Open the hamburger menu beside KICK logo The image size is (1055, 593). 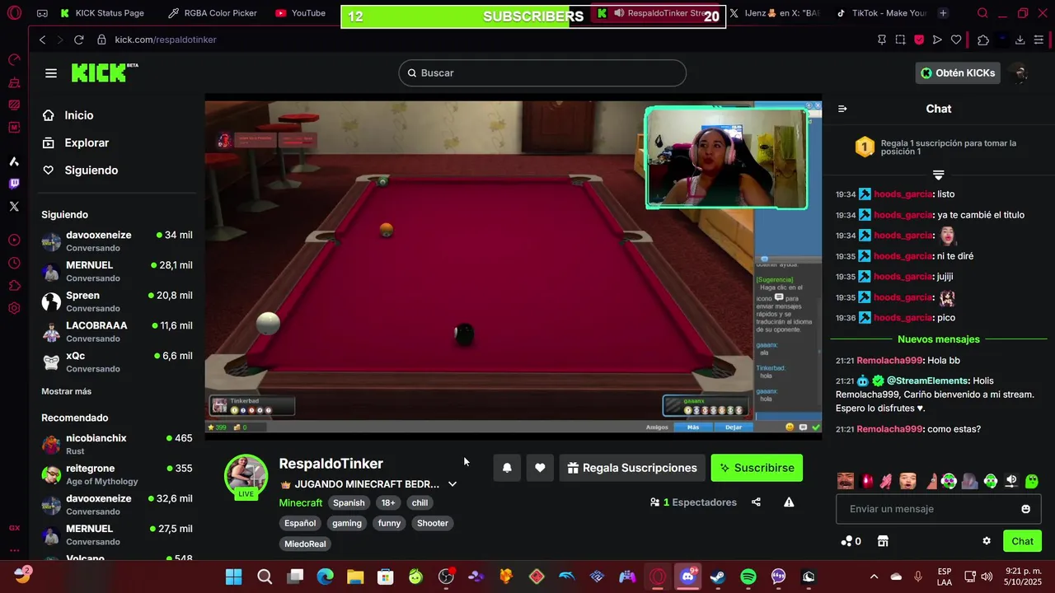51,73
